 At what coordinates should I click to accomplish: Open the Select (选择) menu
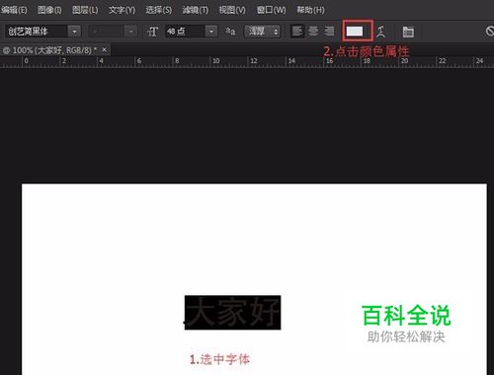pos(159,10)
